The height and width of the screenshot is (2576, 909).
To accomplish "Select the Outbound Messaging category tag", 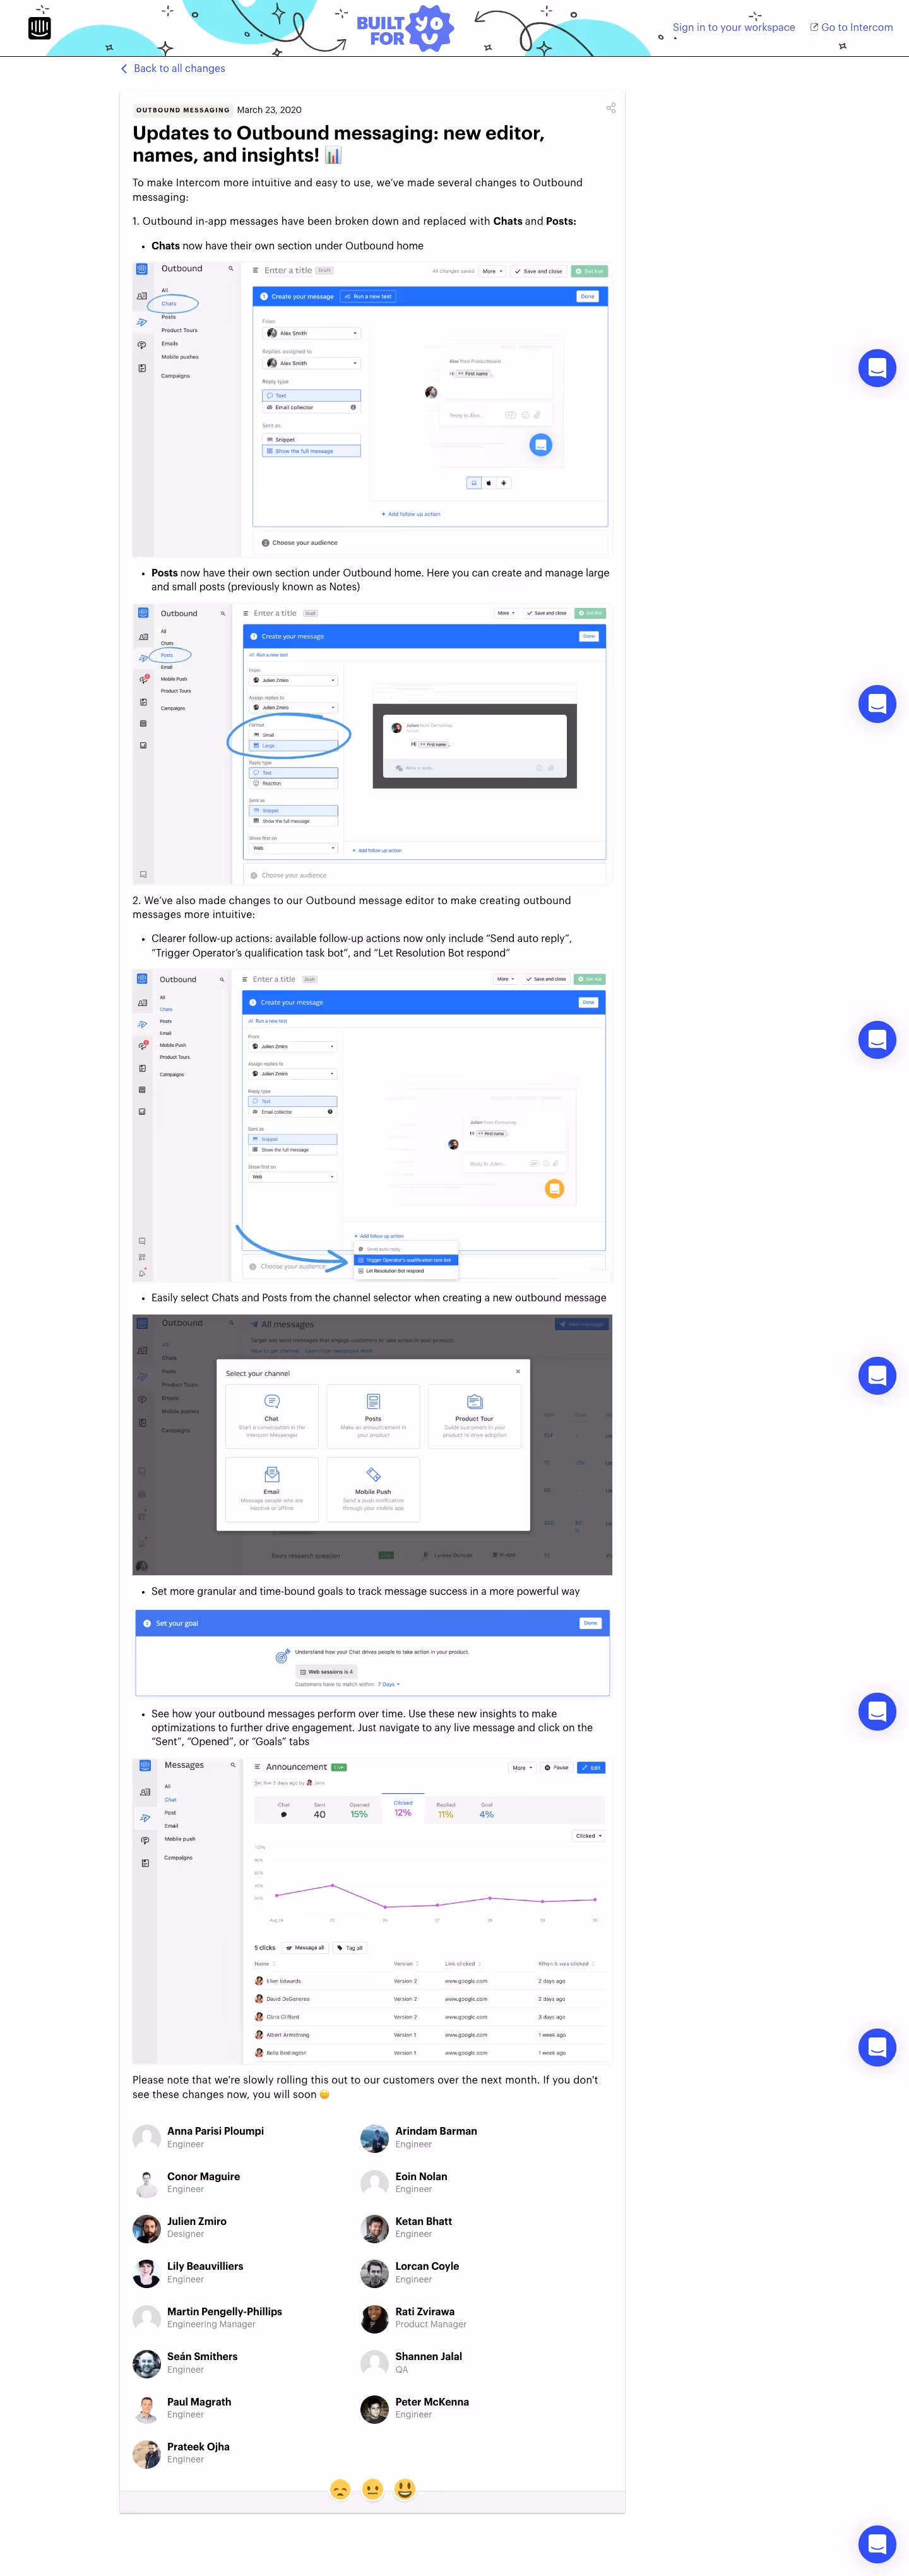I will point(183,110).
